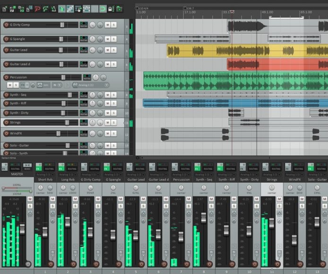
Task: Open input dropdown on Guitar Lead strip
Action: [x=136, y=175]
